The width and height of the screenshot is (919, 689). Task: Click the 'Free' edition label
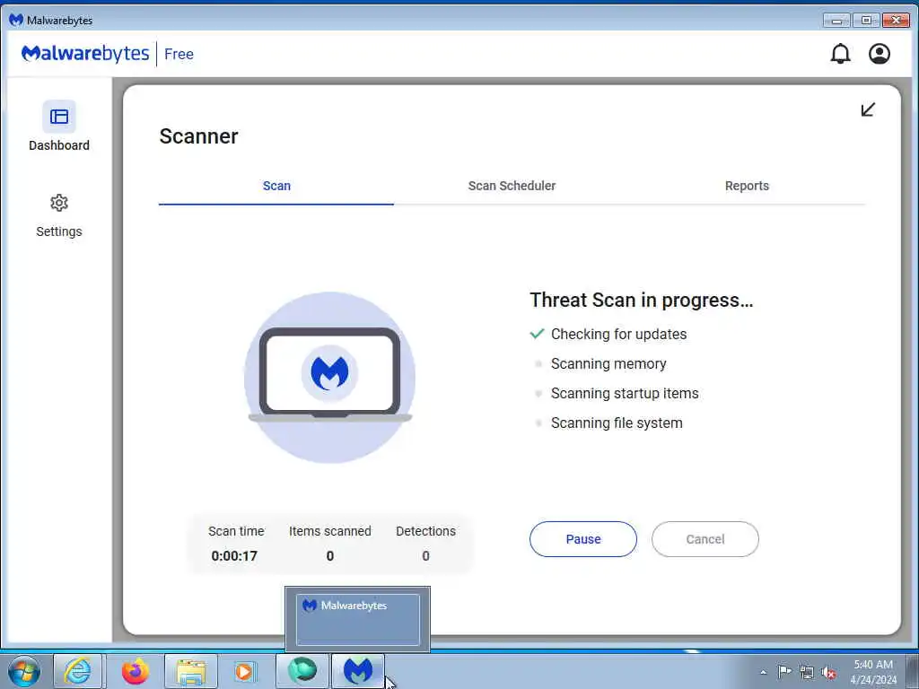179,55
